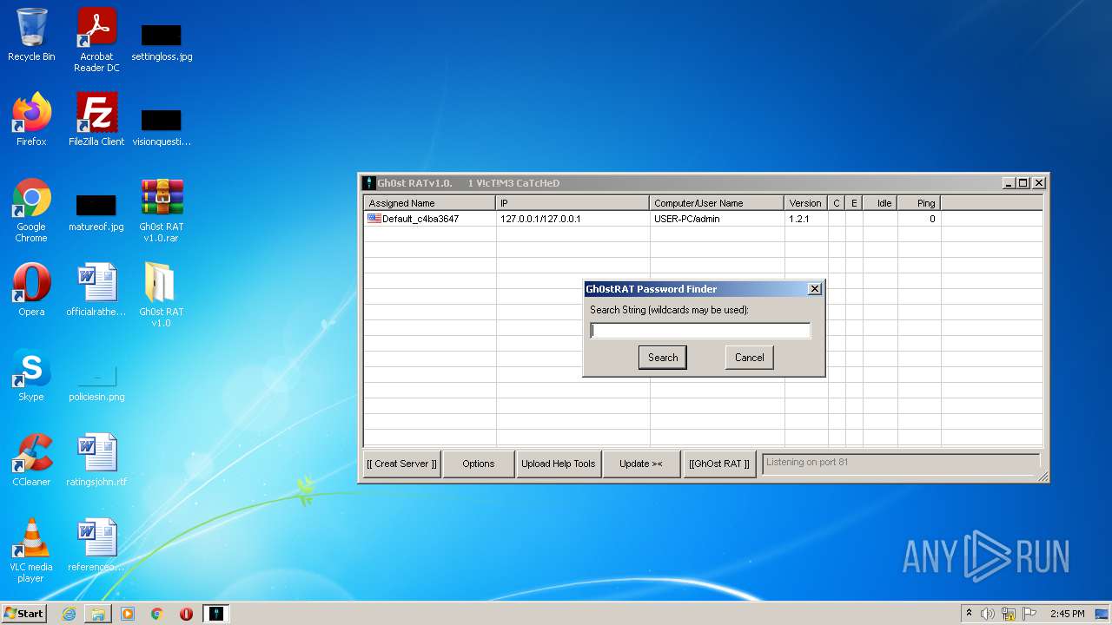Screen dimensions: 1112x625
Task: Launch Opera from the taskbar
Action: pos(186,614)
